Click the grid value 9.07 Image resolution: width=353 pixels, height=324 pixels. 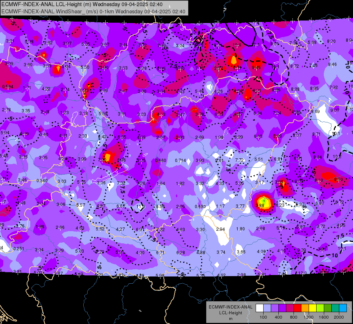click(x=335, y=110)
